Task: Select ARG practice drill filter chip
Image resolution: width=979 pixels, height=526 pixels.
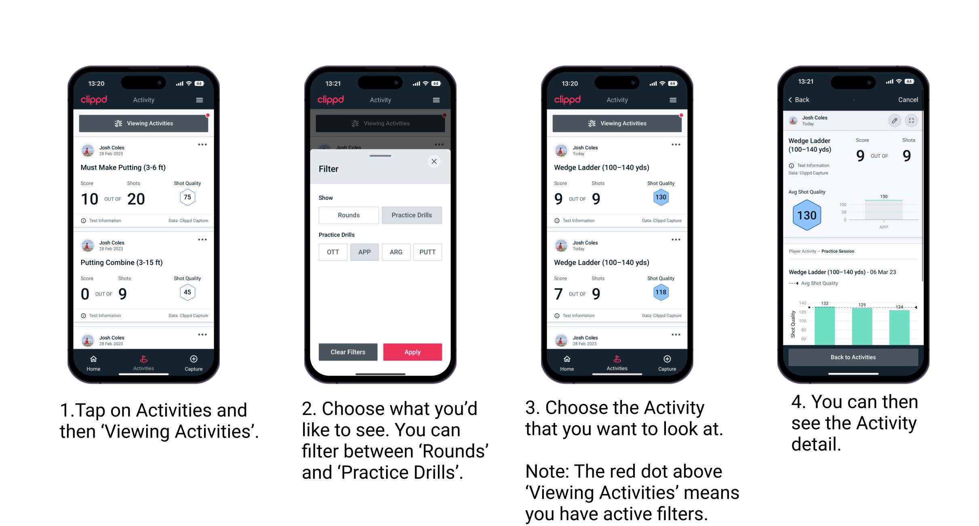Action: 396,251
